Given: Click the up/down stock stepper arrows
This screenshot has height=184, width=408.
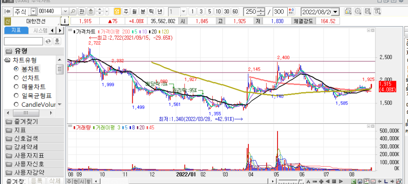Looking at the screenshot, I should [99, 11].
